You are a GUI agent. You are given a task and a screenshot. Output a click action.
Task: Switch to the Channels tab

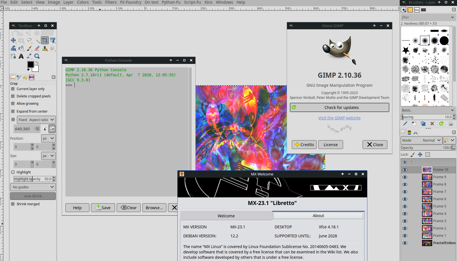[x=409, y=132]
